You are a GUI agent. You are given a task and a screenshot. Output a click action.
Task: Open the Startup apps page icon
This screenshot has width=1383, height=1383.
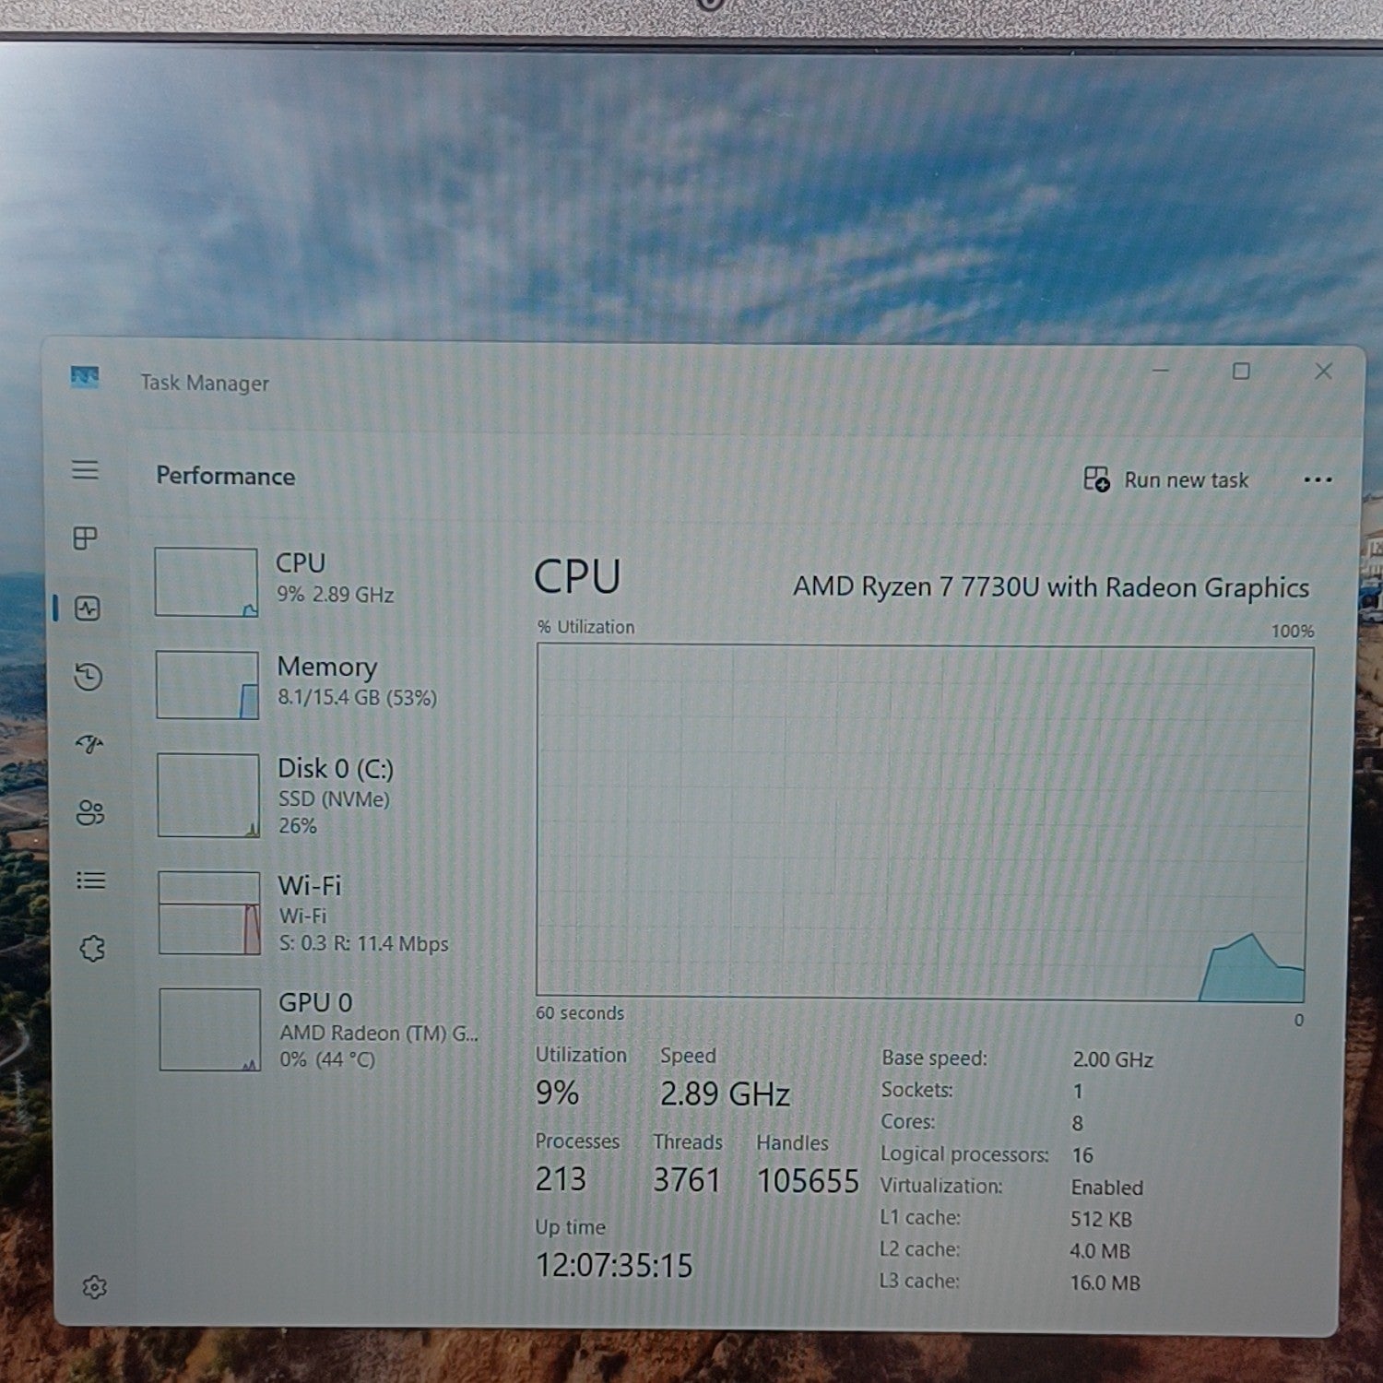[x=89, y=744]
